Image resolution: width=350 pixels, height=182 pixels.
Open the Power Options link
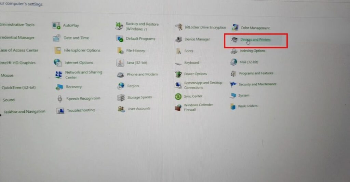coord(195,74)
